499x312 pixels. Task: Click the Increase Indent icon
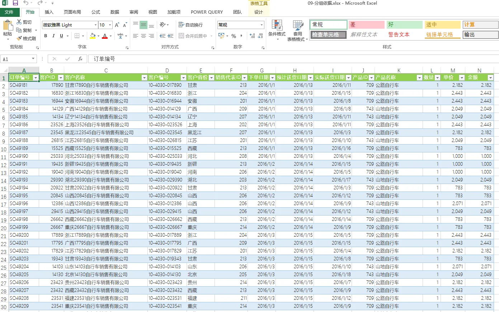170,36
